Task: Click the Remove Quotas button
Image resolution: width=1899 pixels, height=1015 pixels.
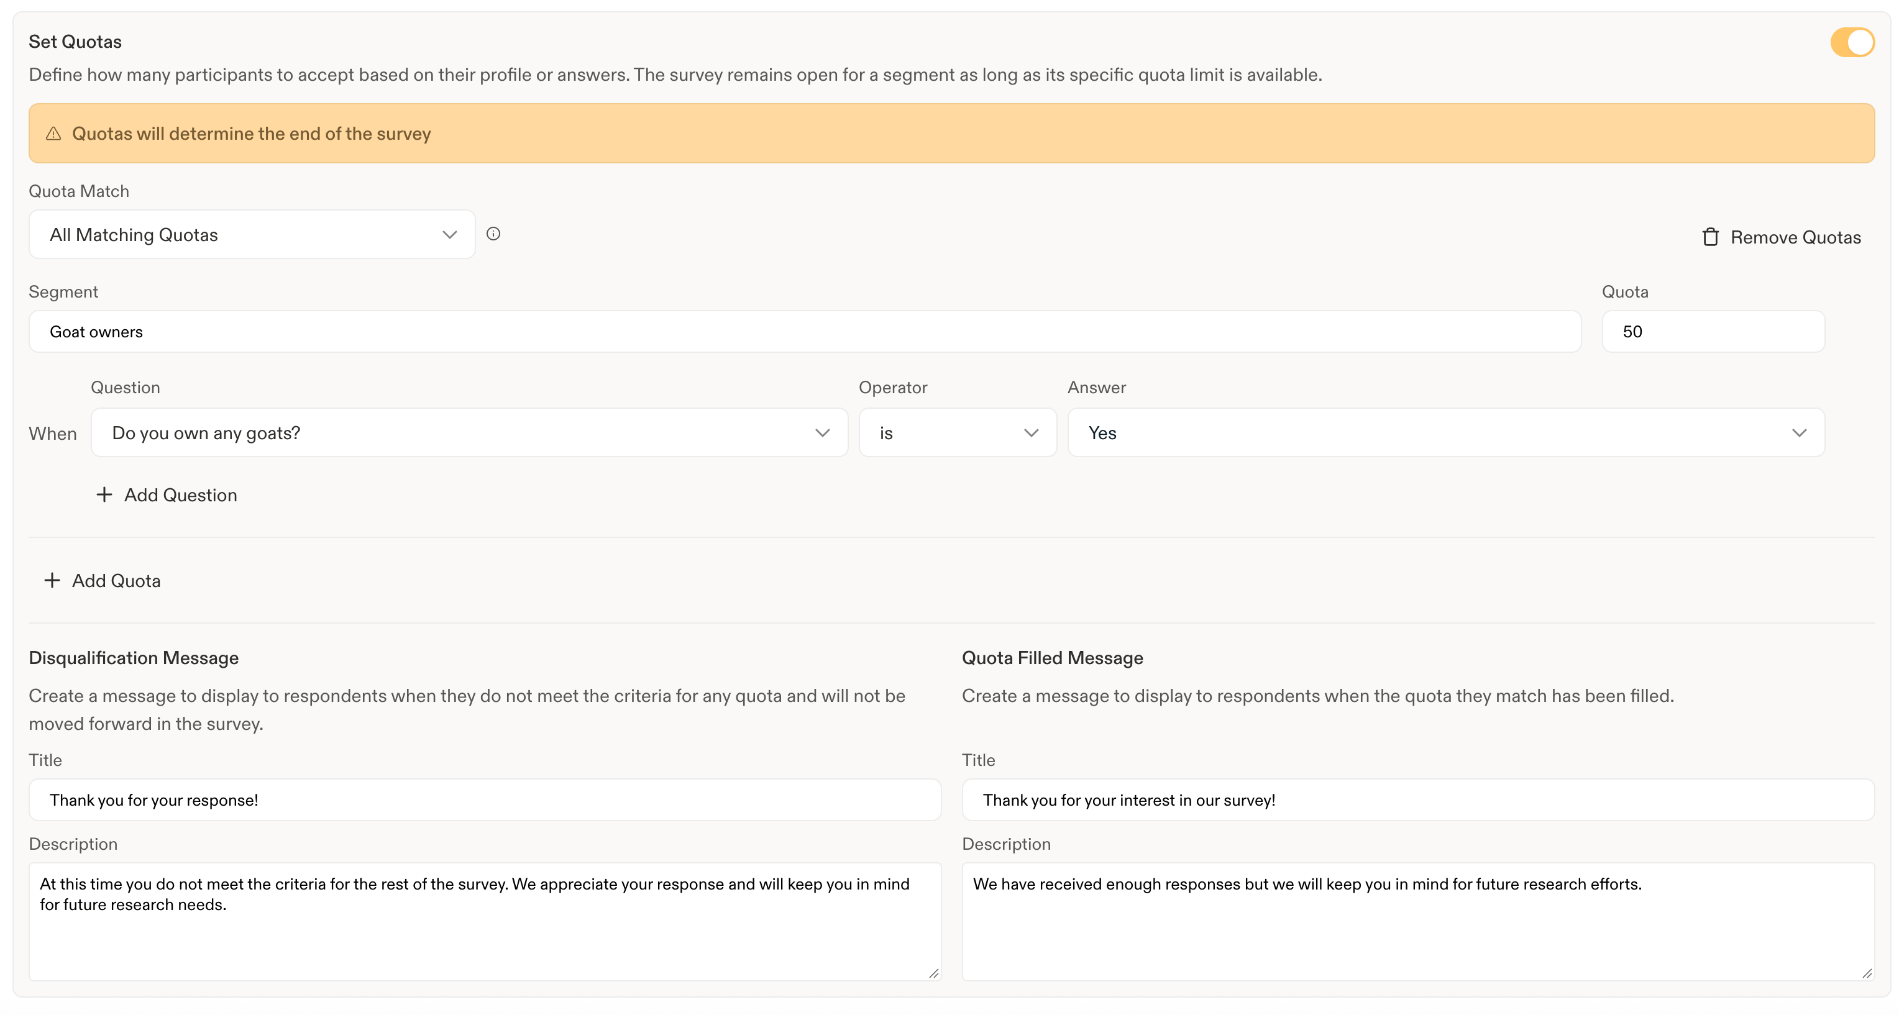Action: pos(1781,237)
